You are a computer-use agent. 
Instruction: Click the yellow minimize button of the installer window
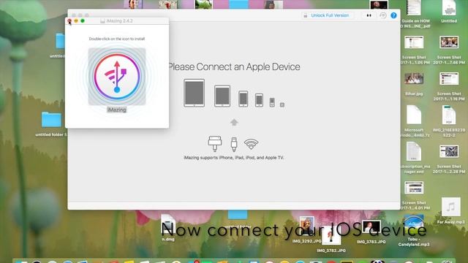[x=76, y=20]
